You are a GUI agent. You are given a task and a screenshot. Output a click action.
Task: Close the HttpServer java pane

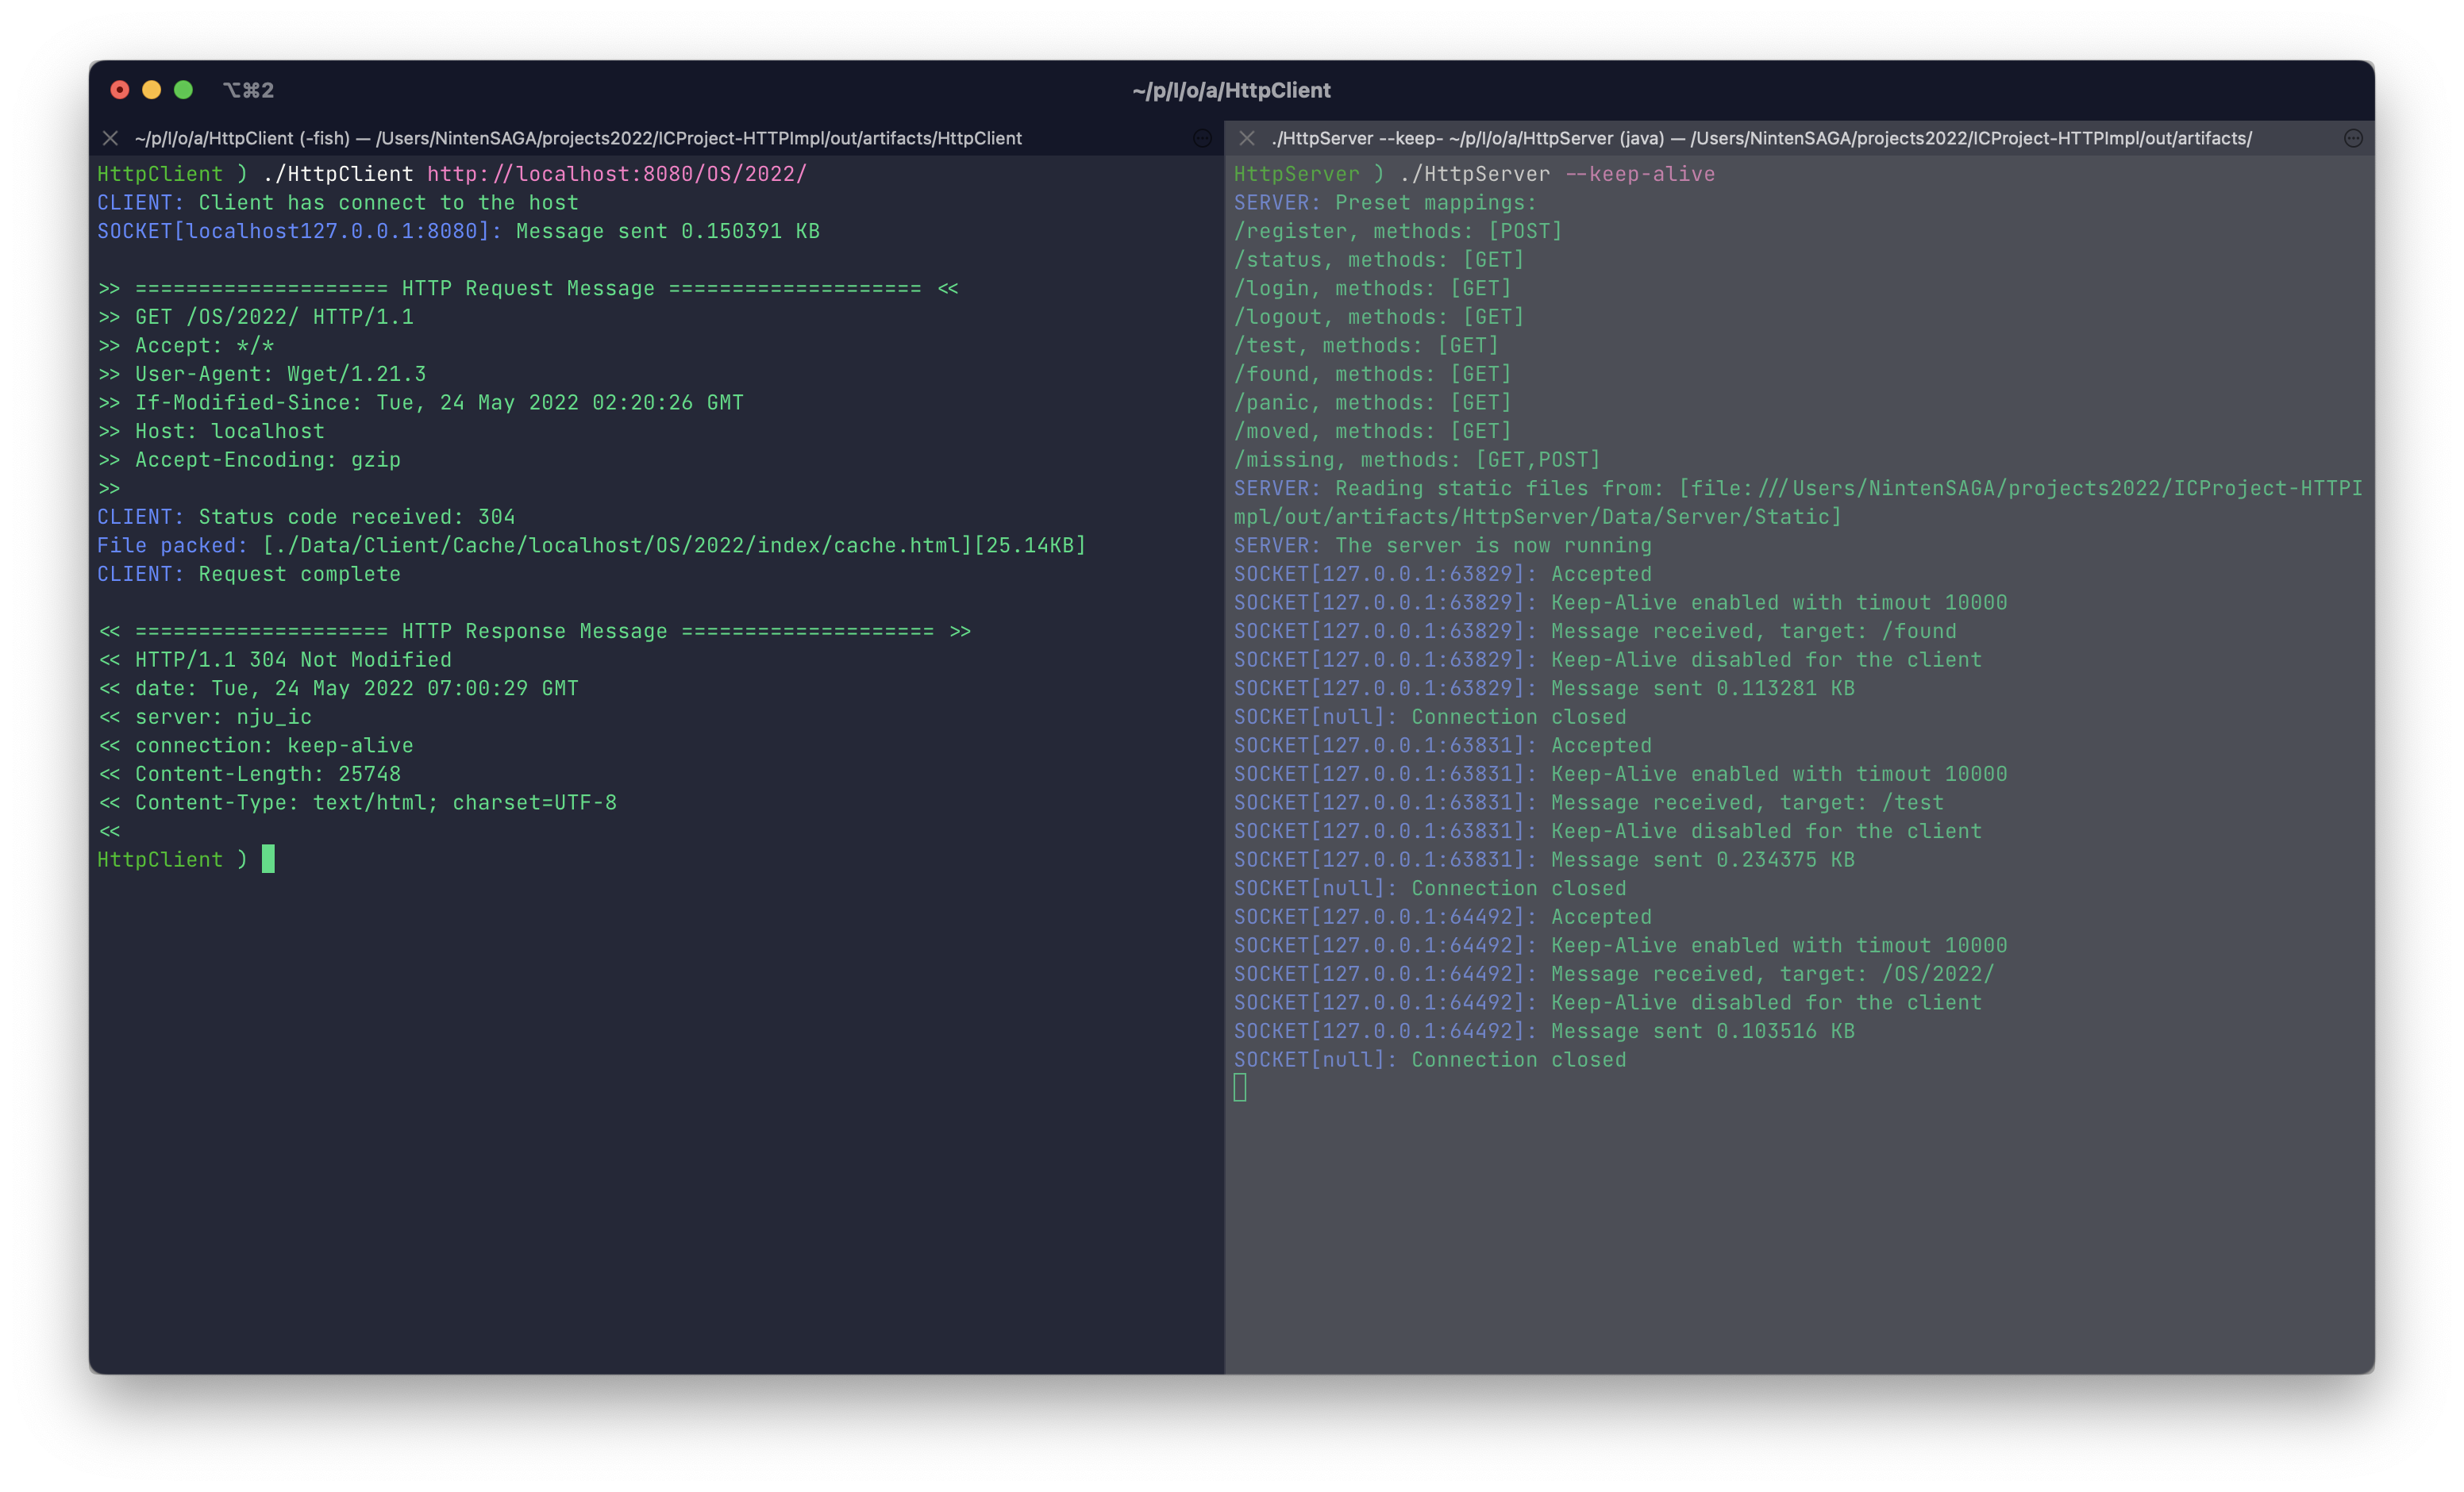point(1246,138)
